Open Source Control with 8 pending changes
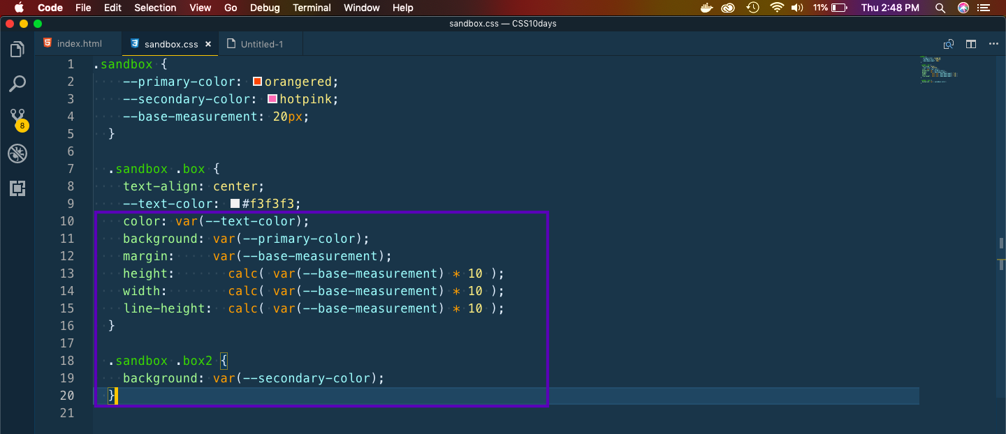 click(17, 119)
